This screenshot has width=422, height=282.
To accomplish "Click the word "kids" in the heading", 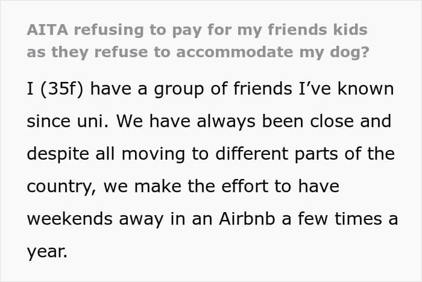I will [x=350, y=30].
